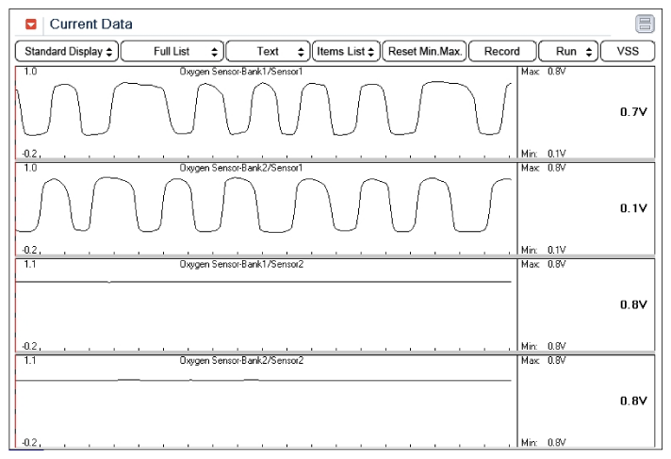Screen dimensions: 671x459
Task: Click the Record button
Action: 501,51
